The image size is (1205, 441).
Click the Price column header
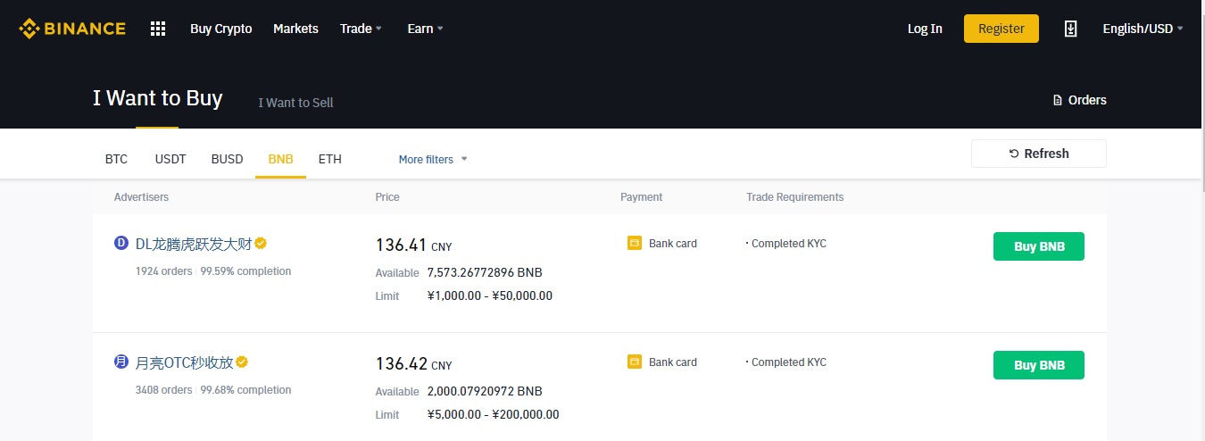tap(387, 197)
